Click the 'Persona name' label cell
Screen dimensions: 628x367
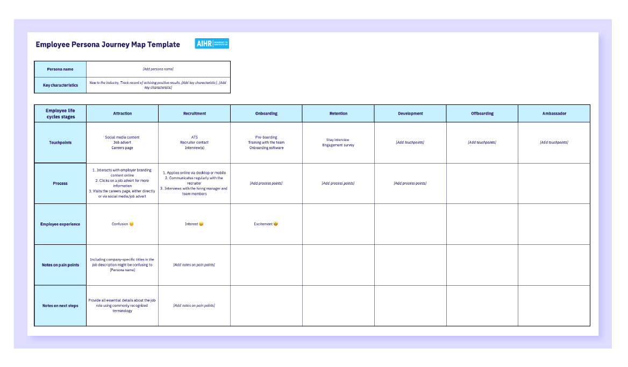coord(60,69)
